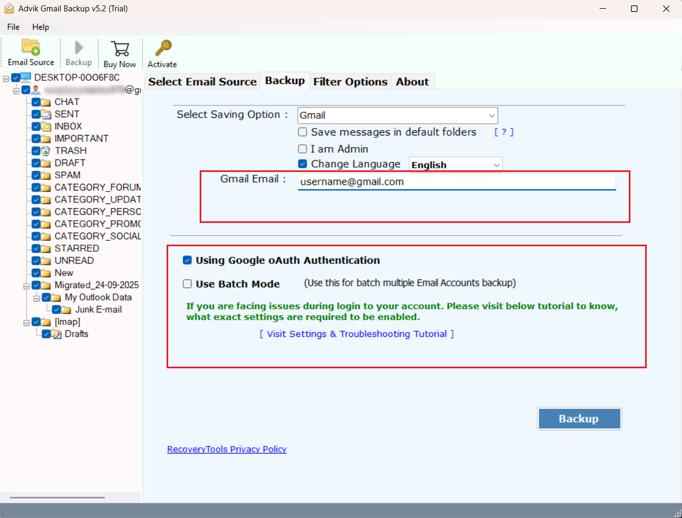The width and height of the screenshot is (682, 518).
Task: Click the Activate key icon
Action: 163,48
